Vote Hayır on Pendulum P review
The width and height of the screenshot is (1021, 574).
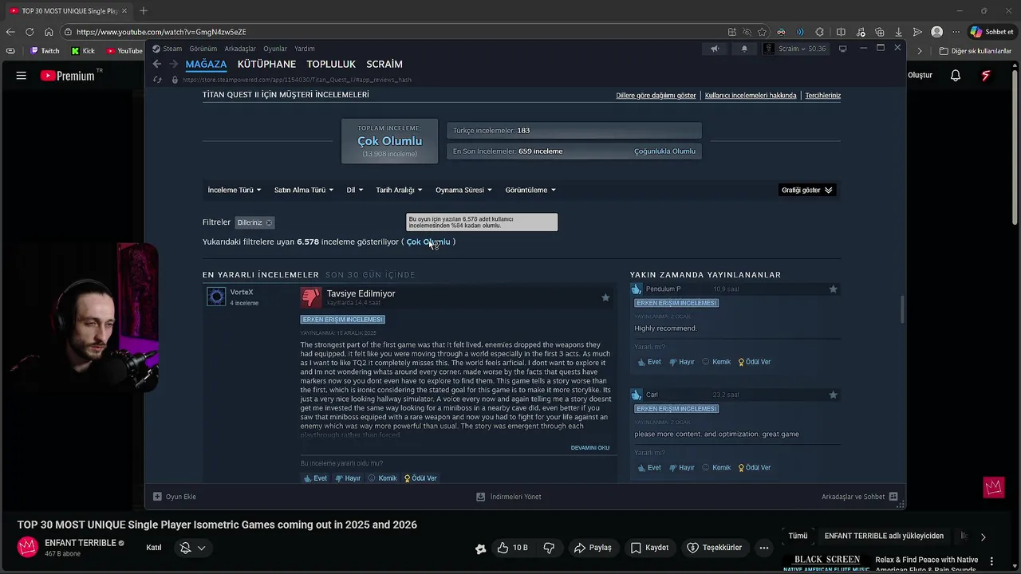[682, 362]
